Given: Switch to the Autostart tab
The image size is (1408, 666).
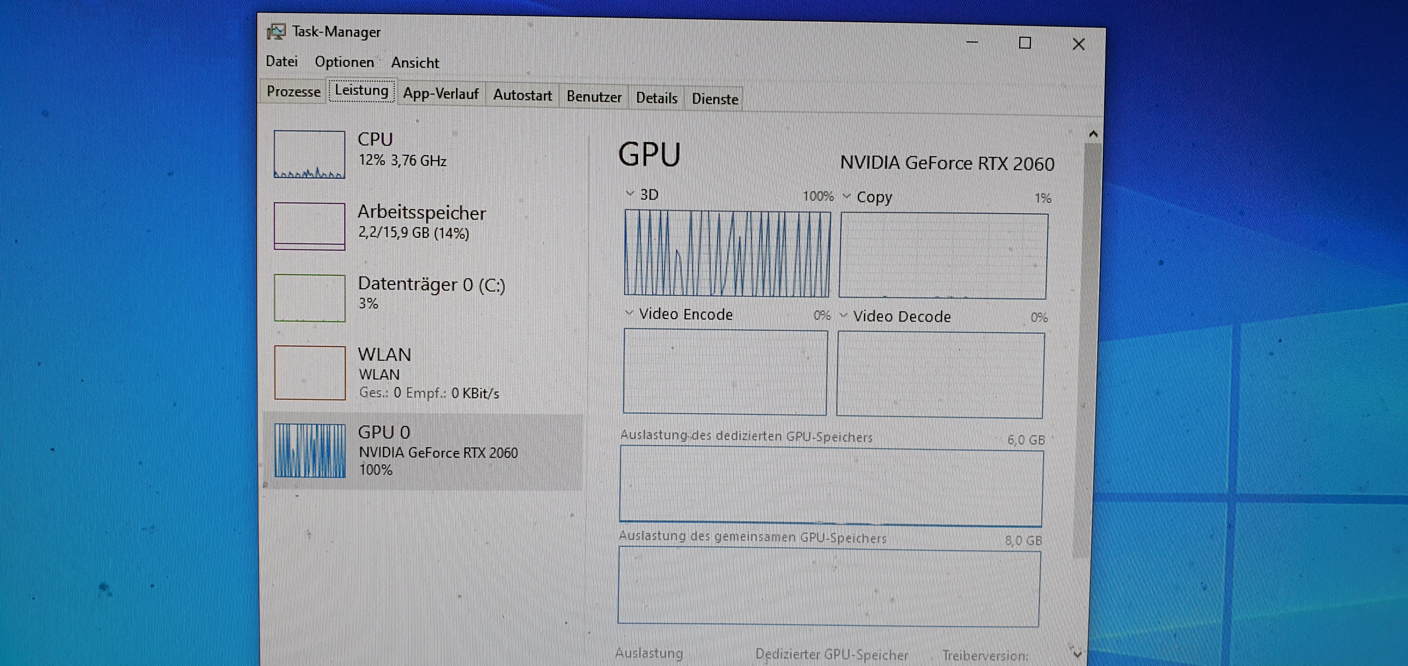Looking at the screenshot, I should [522, 96].
